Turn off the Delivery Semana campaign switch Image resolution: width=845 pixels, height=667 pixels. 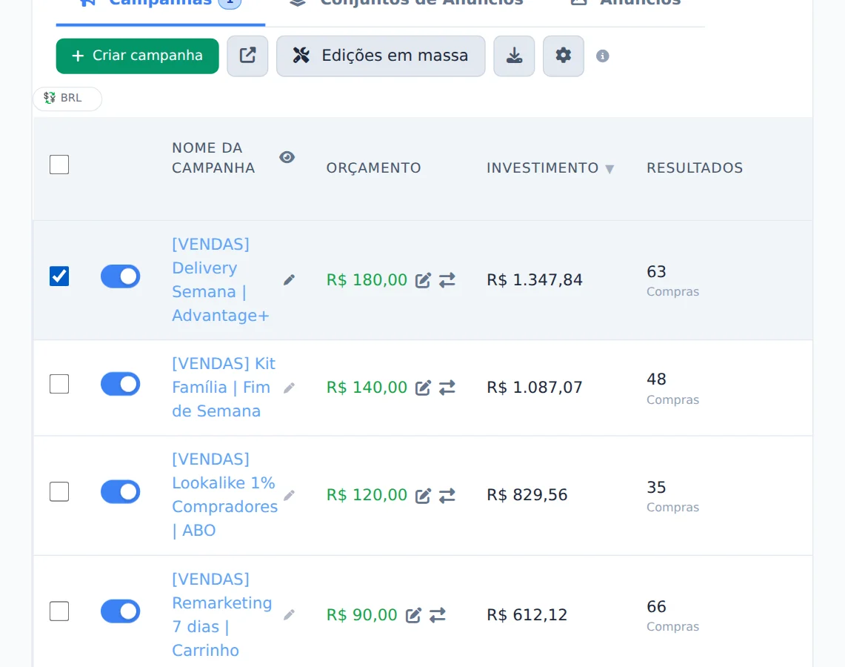coord(120,276)
